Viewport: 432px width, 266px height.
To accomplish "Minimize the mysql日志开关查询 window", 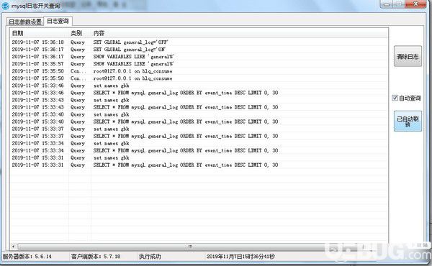I will click(386, 4).
